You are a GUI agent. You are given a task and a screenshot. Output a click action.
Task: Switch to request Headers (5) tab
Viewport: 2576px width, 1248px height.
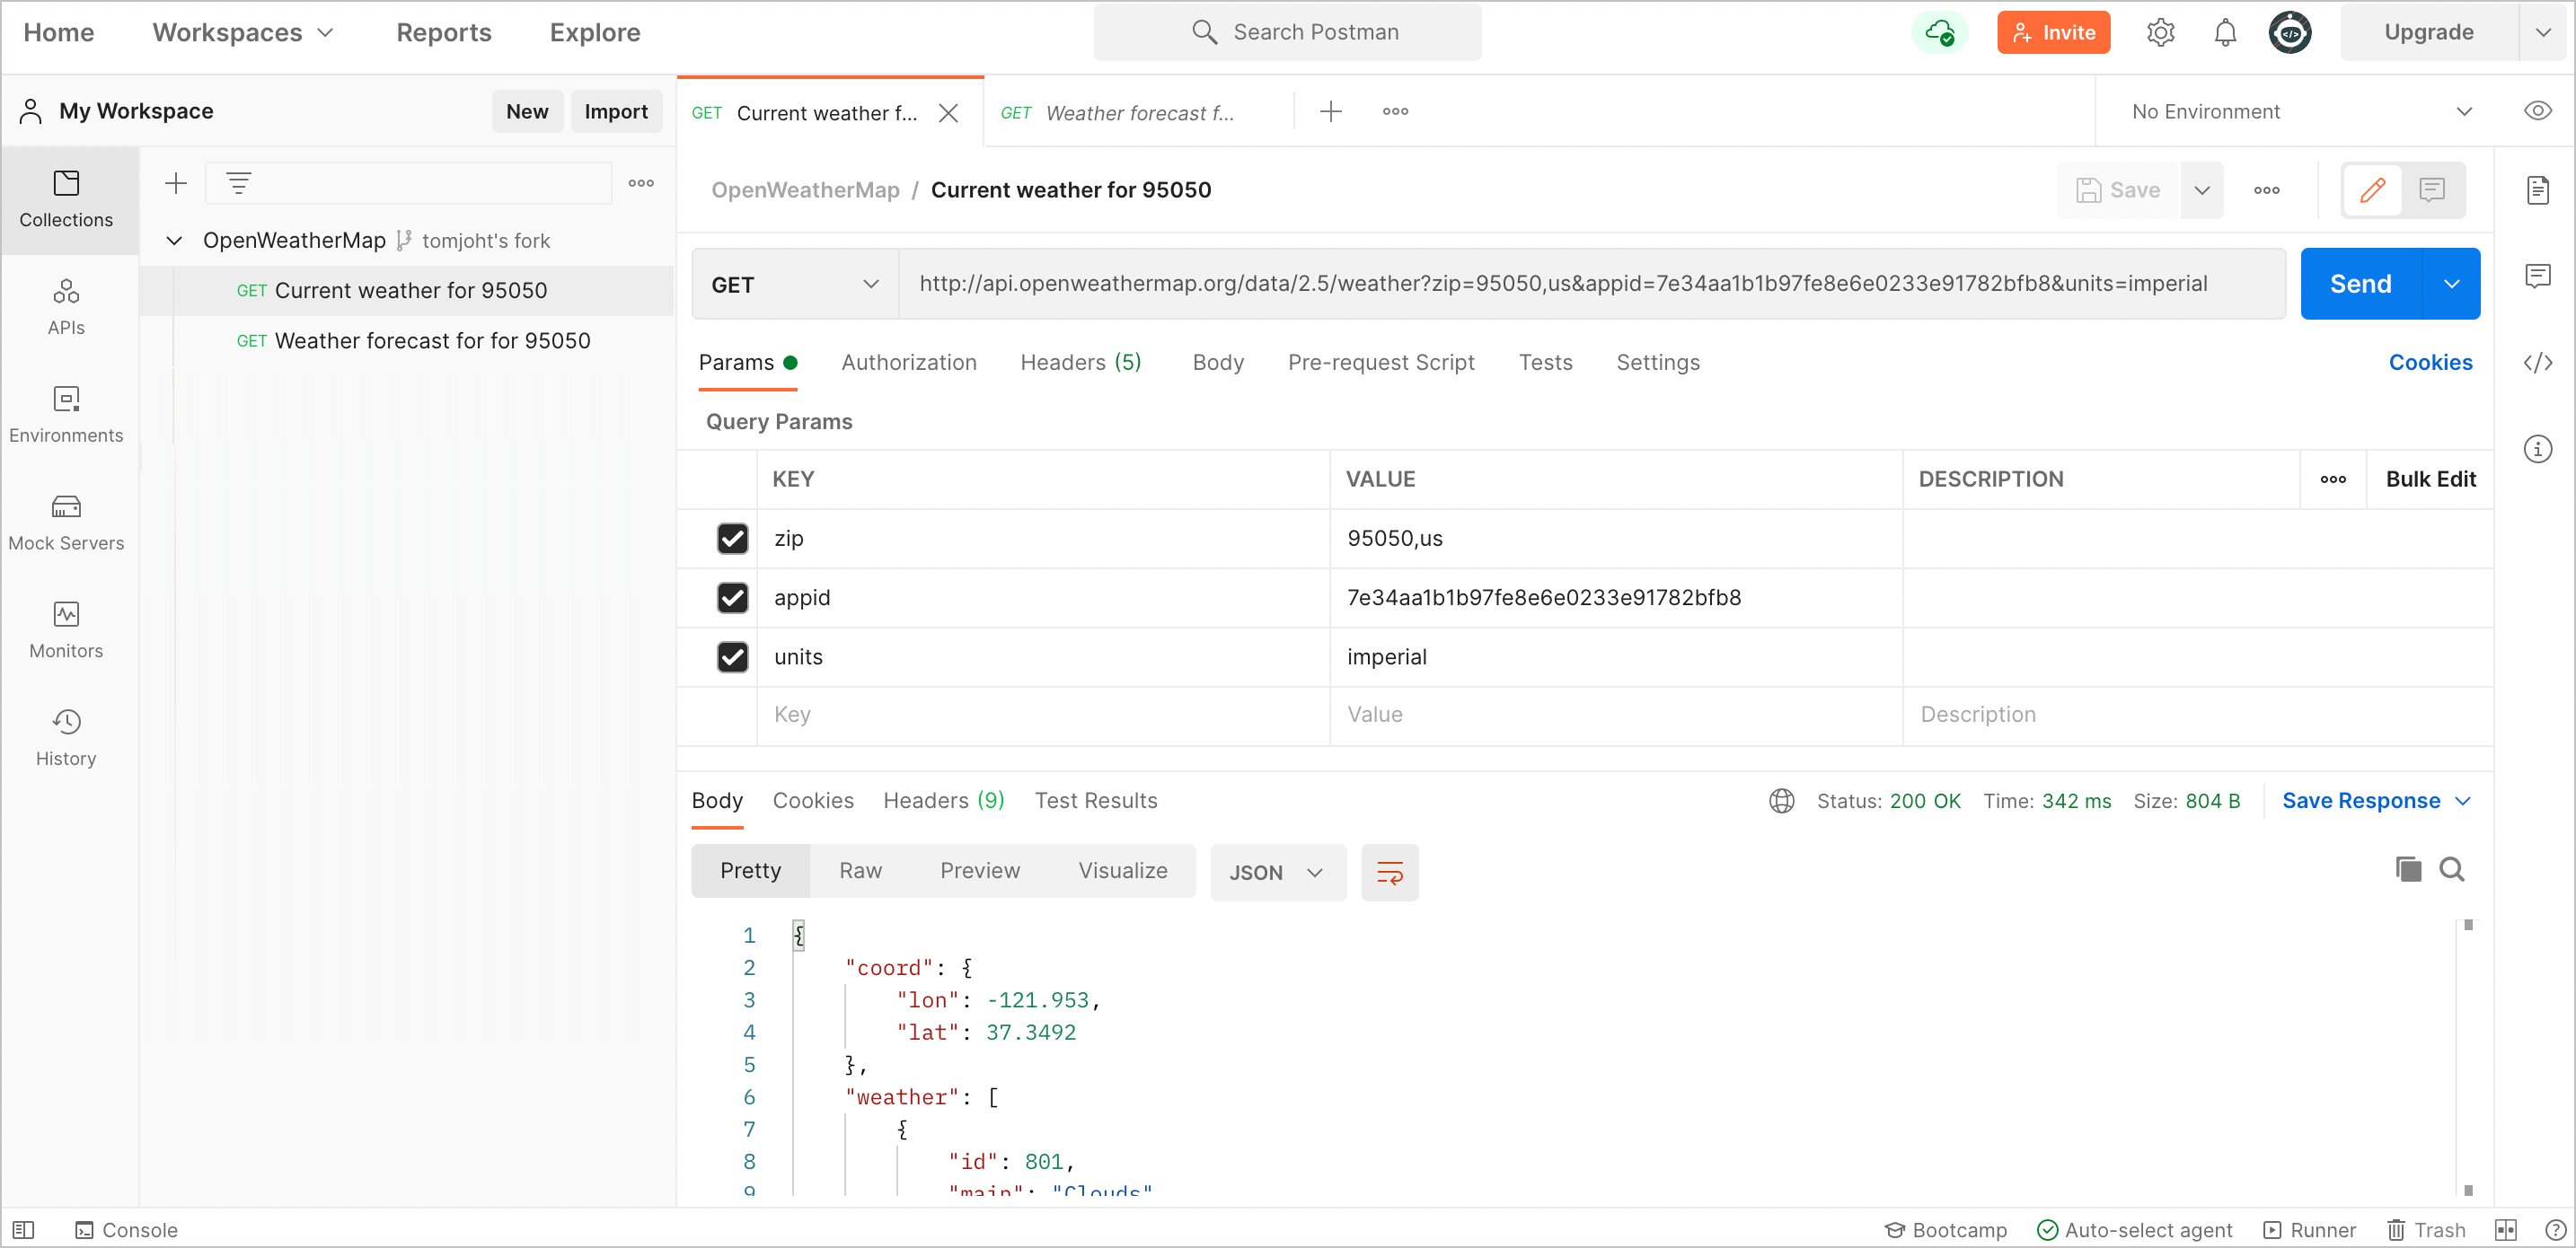[1080, 362]
